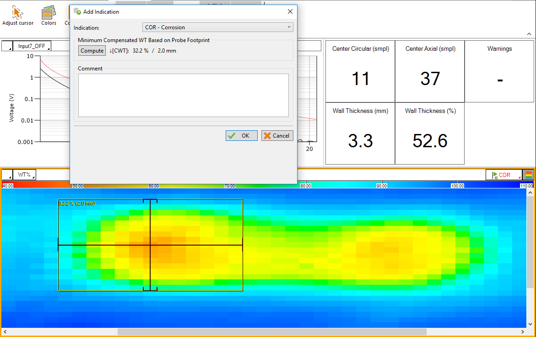Toggle the rainbow color palette icon
Viewport: 536px width, 337px height.
pyautogui.click(x=529, y=175)
